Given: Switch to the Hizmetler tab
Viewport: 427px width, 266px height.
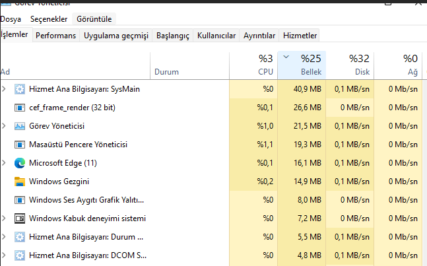Looking at the screenshot, I should pyautogui.click(x=300, y=36).
